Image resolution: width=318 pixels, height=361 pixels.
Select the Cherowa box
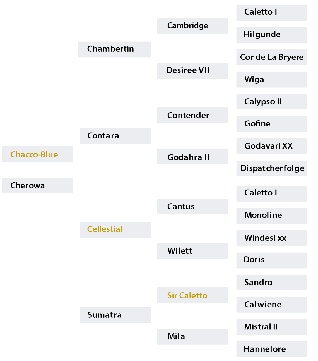point(28,186)
